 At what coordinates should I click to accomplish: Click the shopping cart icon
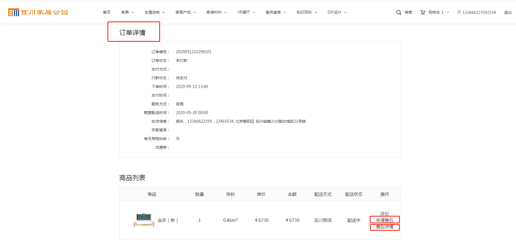[x=423, y=12]
